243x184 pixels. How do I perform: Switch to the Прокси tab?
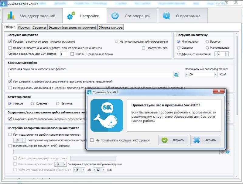(24, 27)
